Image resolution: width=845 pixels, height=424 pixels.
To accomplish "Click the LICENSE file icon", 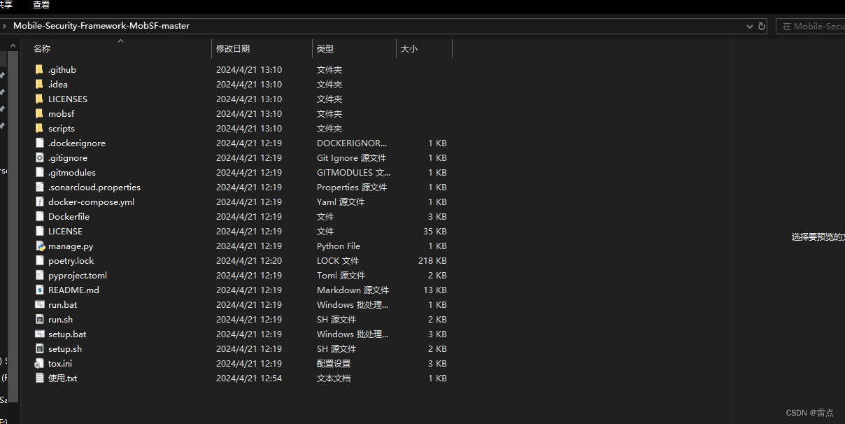I will pyautogui.click(x=39, y=231).
